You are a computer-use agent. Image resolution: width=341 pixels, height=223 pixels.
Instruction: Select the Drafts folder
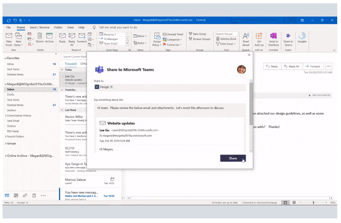pyautogui.click(x=10, y=95)
